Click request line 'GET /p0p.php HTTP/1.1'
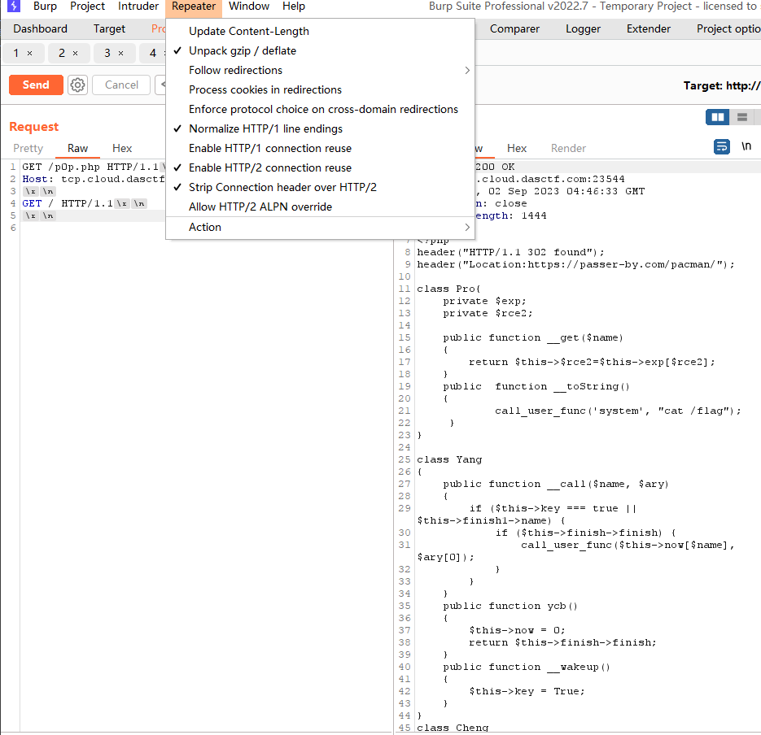This screenshot has width=761, height=735. coord(90,167)
